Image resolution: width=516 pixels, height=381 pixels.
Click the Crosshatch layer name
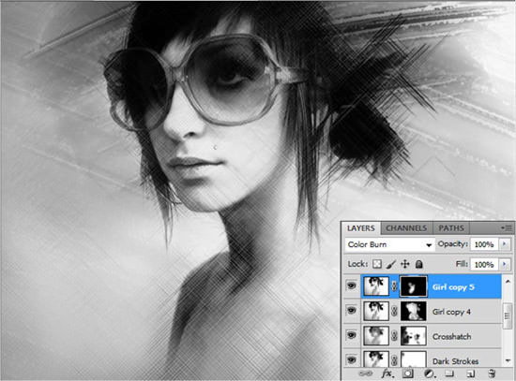451,336
